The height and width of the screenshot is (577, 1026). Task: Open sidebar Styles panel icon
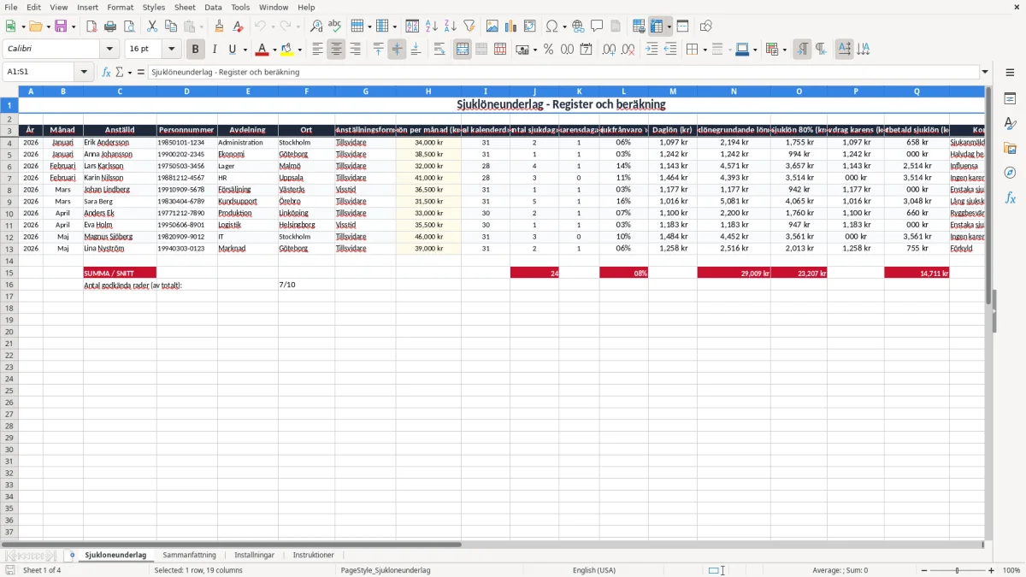(1010, 124)
